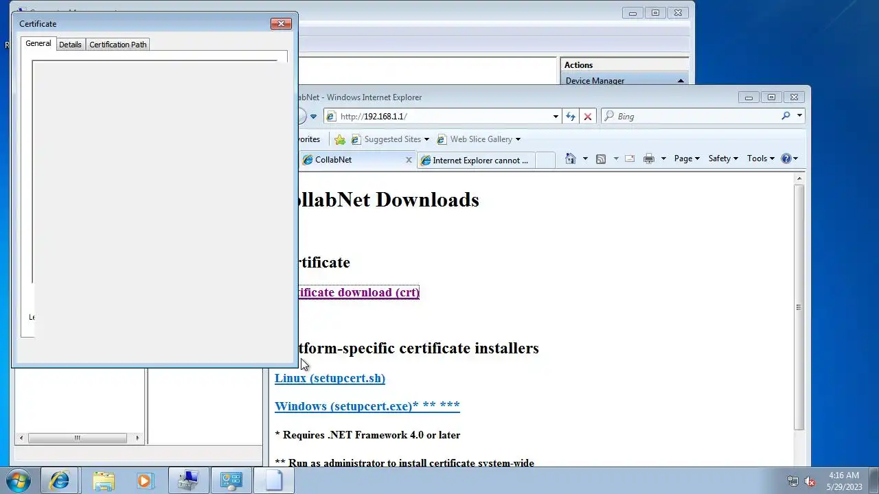
Task: Close the CollabNet tab
Action: pos(409,160)
